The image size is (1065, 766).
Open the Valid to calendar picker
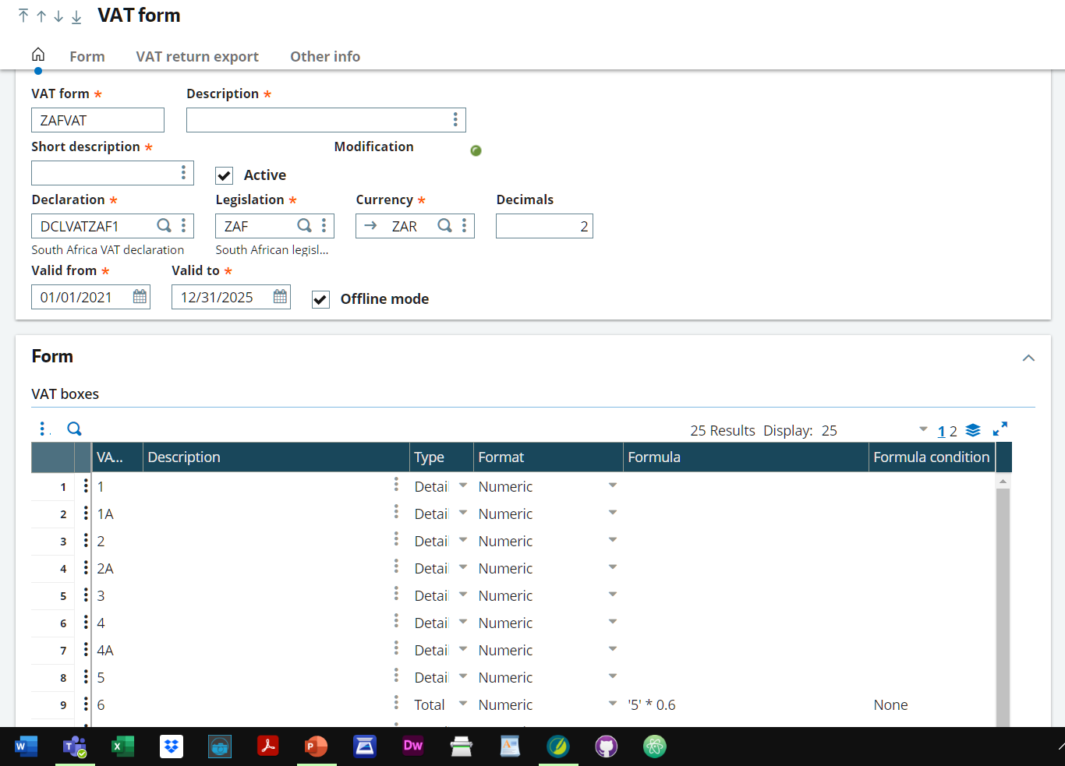280,297
